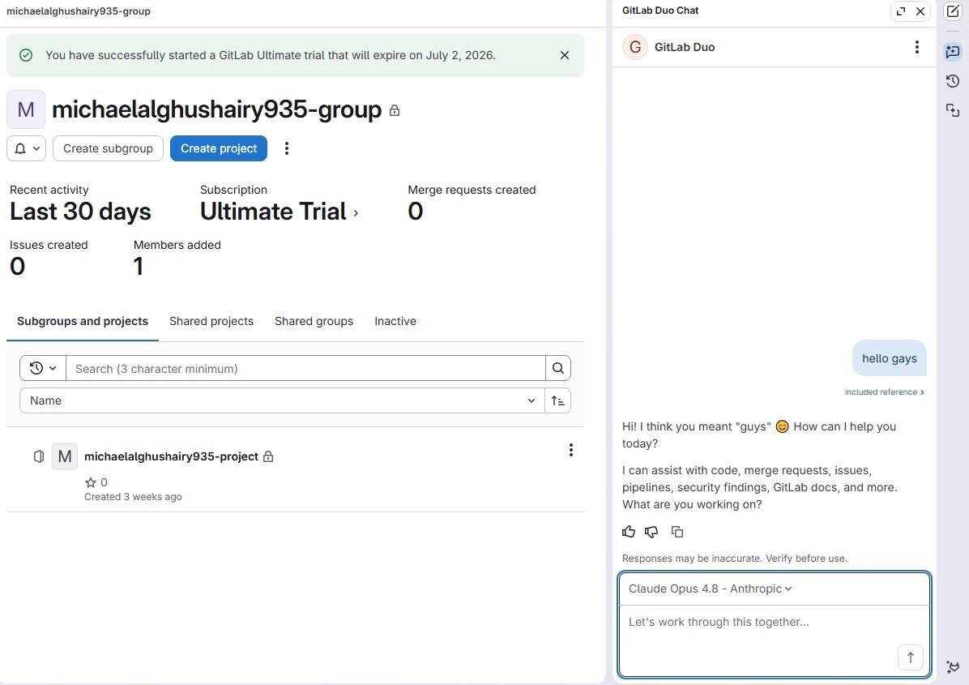
Task: Click the Members added count 1
Action: pos(139,267)
